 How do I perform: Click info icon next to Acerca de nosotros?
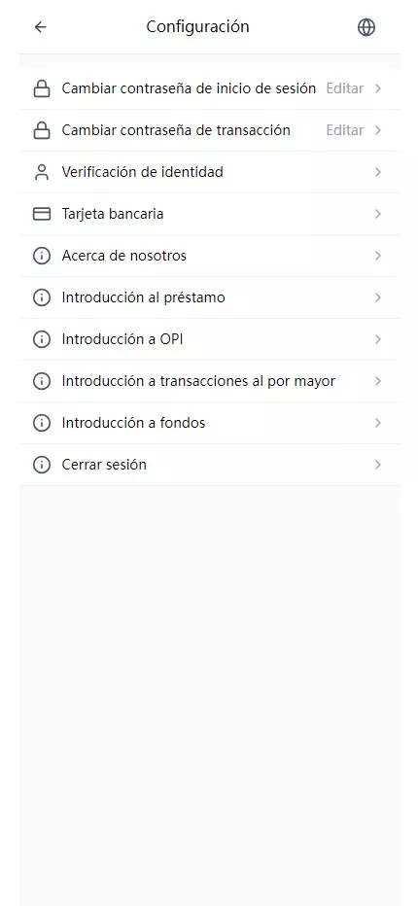[42, 256]
